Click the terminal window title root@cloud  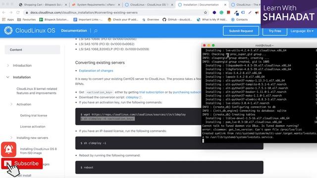[264, 45]
